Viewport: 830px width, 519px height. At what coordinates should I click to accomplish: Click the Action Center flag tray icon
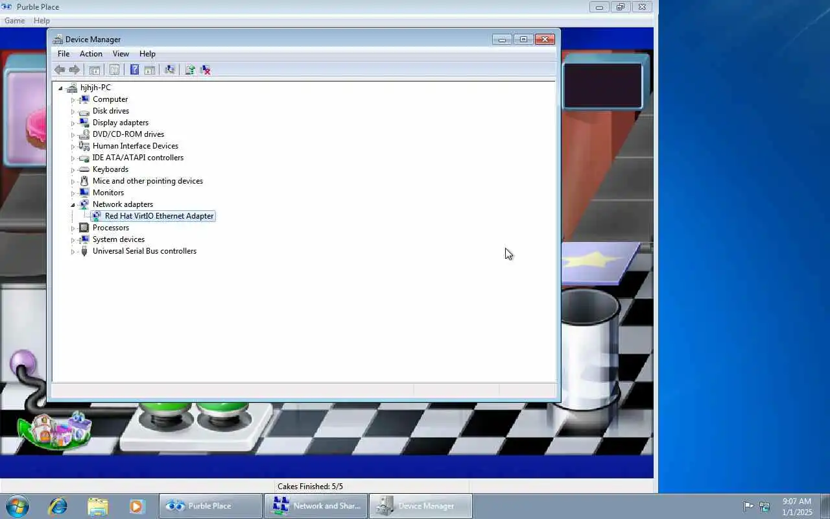coord(748,506)
